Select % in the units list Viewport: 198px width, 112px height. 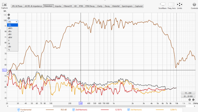tap(12, 50)
